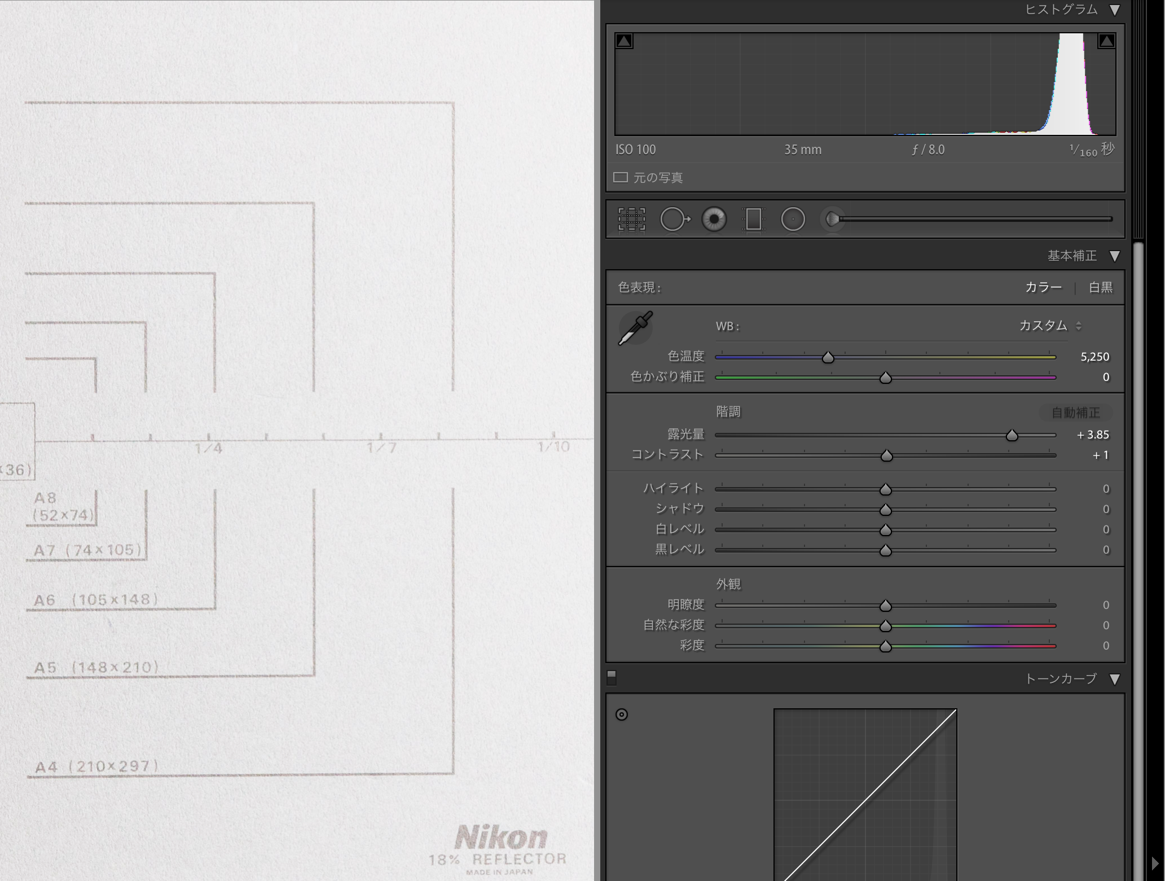The height and width of the screenshot is (881, 1165).
Task: Select the Adjustment Brush tool
Action: tap(833, 219)
